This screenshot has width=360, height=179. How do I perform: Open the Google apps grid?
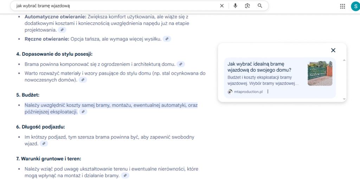342,6
